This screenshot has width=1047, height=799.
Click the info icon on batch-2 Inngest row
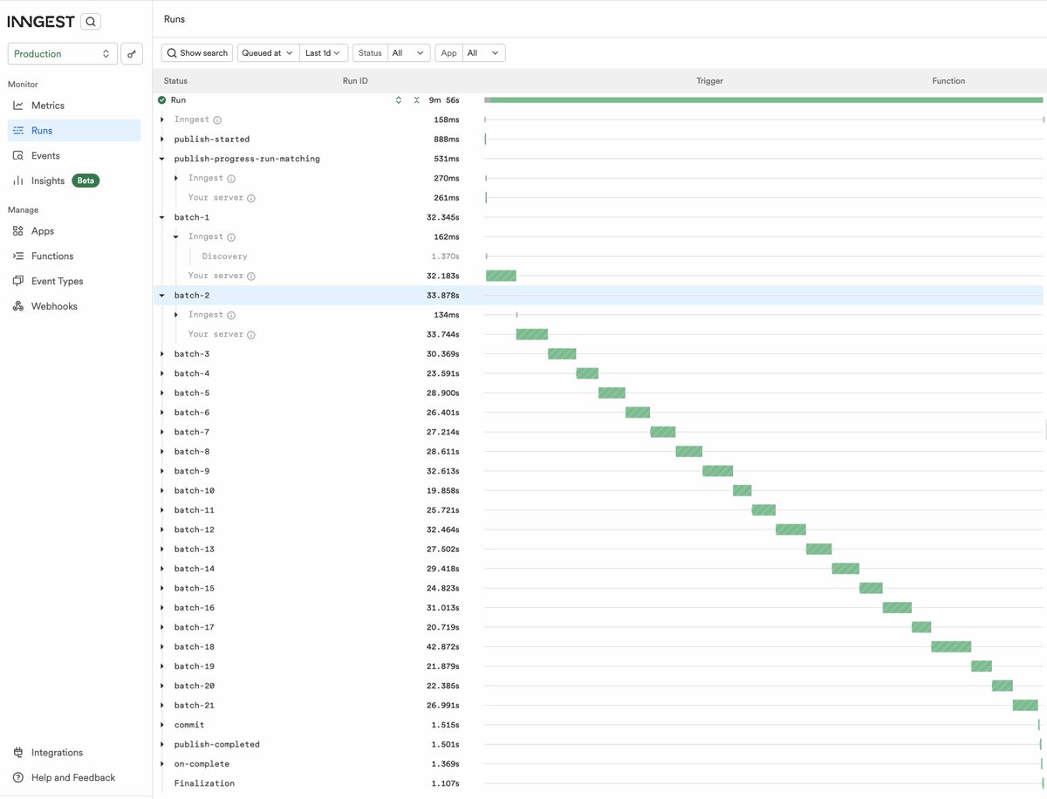(231, 315)
